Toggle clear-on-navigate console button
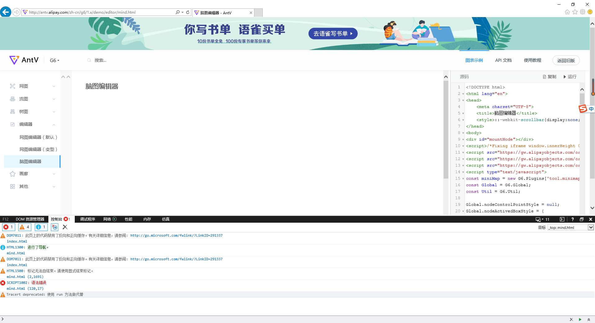595x323 pixels. [x=54, y=227]
